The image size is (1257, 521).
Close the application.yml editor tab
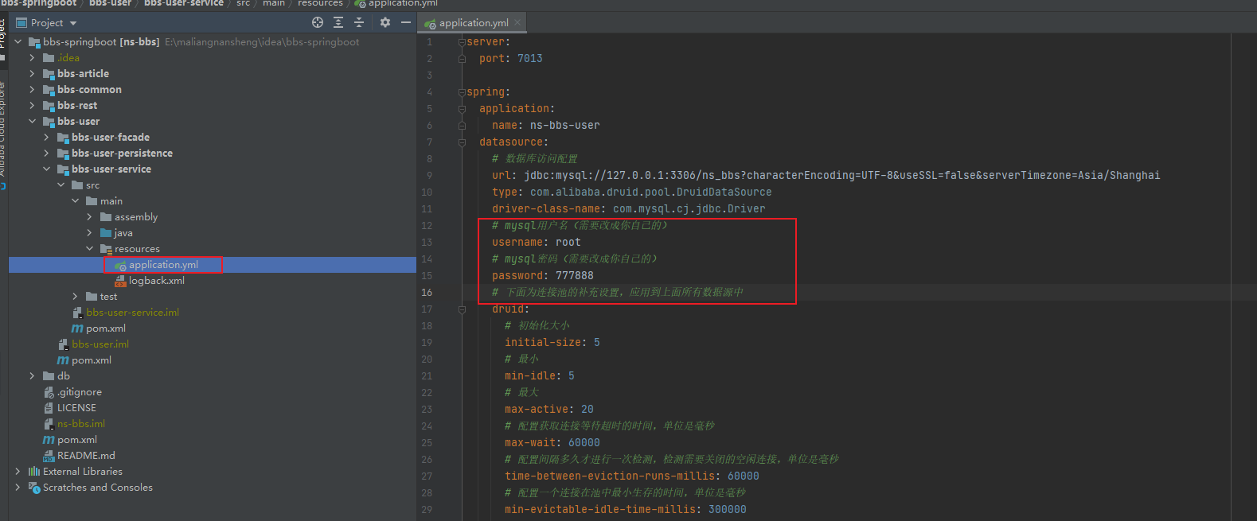(517, 22)
